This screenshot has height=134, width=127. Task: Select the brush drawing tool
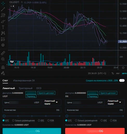click(3, 21)
